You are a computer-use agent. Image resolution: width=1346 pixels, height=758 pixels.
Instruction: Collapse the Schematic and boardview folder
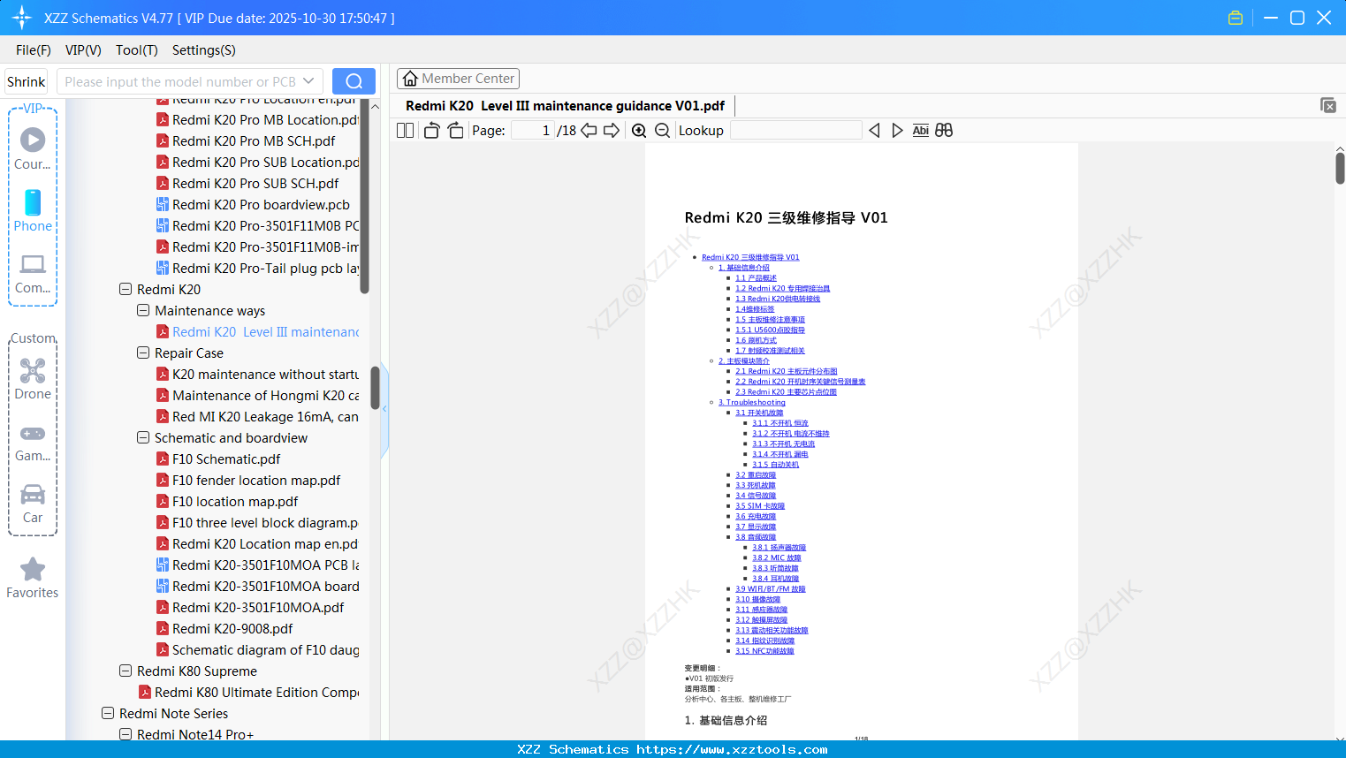click(x=143, y=437)
